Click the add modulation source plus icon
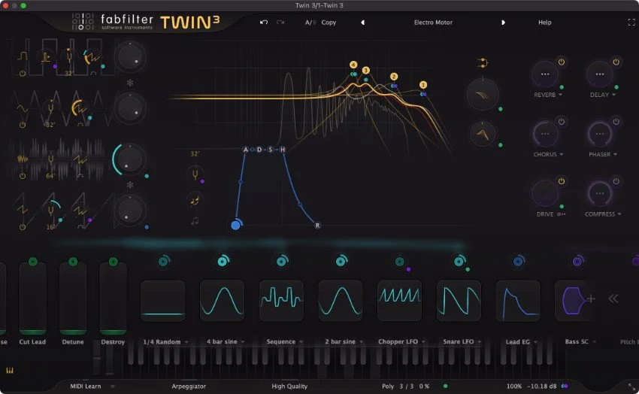 pos(590,299)
